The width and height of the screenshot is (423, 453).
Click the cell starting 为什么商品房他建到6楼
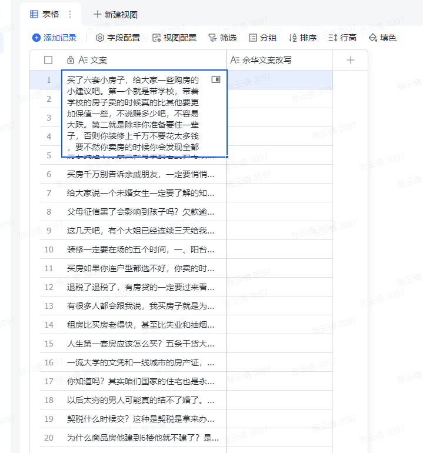(144, 438)
